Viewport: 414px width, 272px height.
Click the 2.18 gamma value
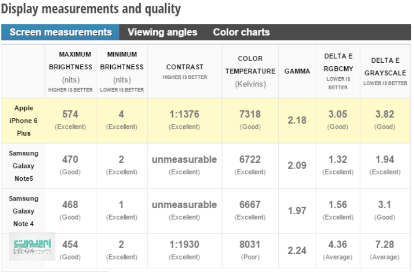point(297,120)
